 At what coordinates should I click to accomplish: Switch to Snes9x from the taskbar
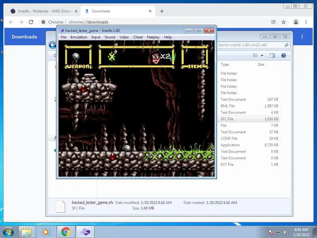[x=85, y=232]
